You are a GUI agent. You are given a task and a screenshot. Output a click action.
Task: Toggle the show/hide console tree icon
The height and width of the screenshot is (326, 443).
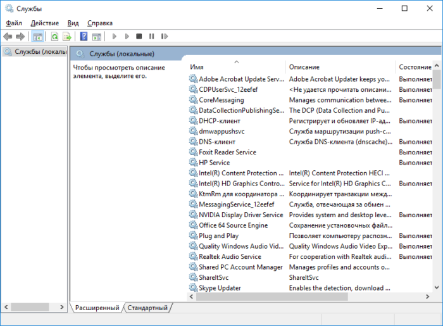tap(37, 37)
